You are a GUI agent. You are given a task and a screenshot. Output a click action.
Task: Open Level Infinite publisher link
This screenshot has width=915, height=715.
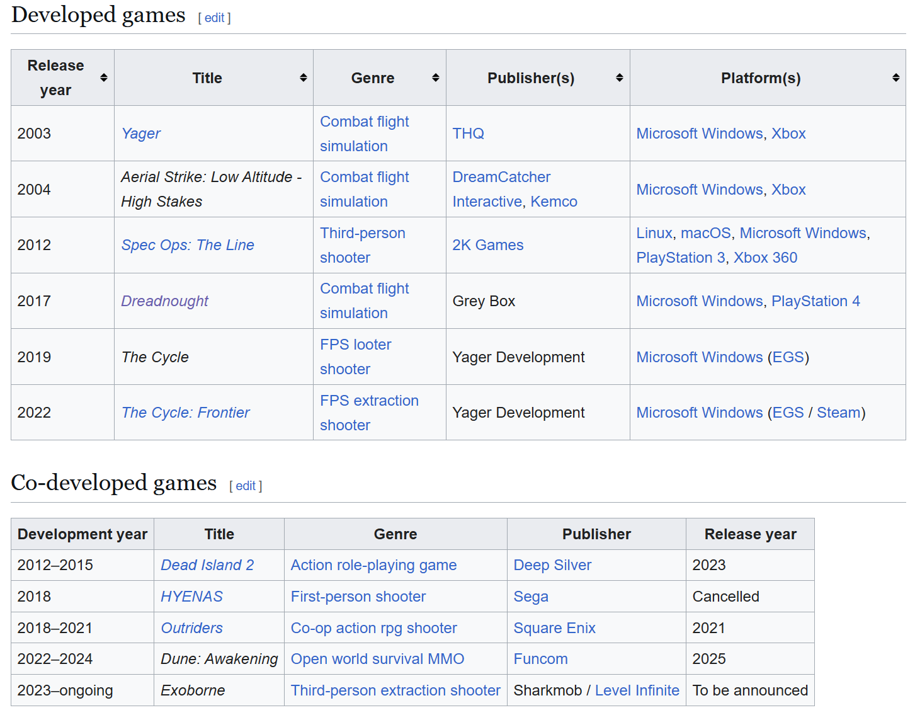tap(637, 690)
